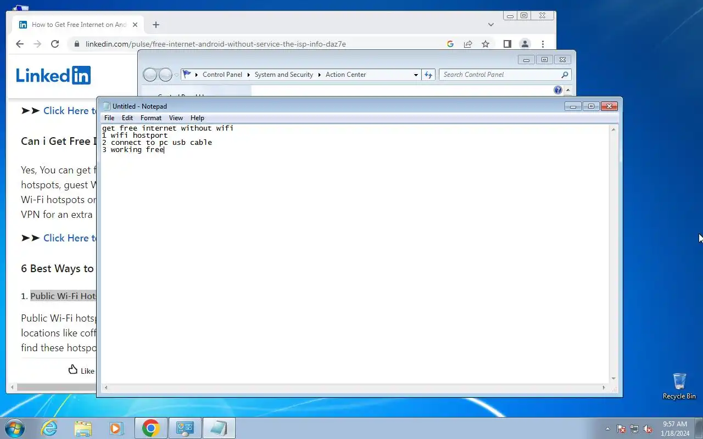Open a new Chrome tab
The image size is (703, 439).
156,25
